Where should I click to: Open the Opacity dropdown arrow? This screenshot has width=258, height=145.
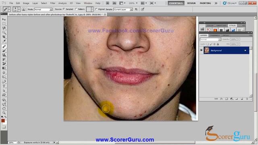point(238,39)
